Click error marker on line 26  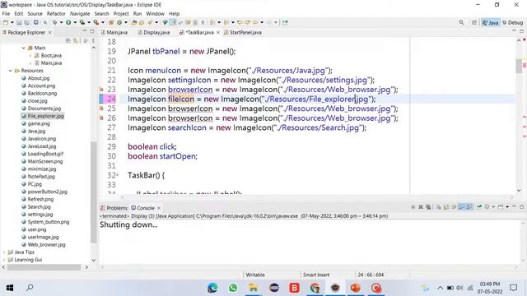tap(101, 118)
